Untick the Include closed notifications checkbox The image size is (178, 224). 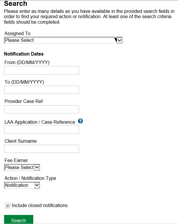click(8, 206)
